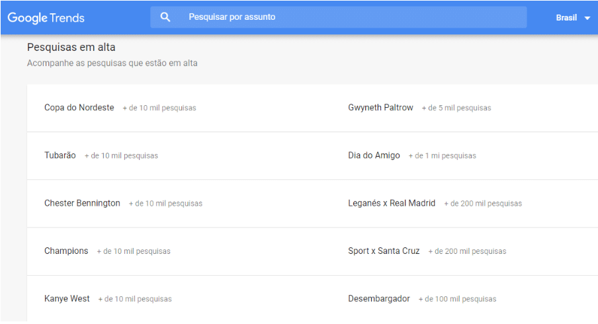Open the Dia do Amigo trend
This screenshot has height=324, width=598.
(x=374, y=155)
